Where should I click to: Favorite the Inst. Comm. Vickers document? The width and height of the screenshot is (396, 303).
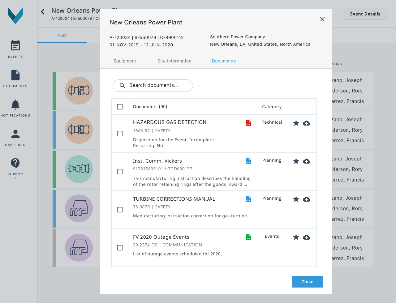point(296,161)
